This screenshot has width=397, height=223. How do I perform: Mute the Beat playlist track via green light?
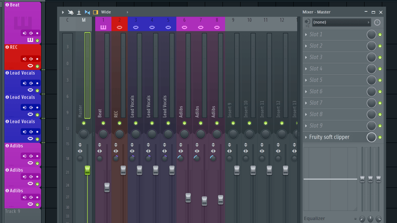(37, 40)
